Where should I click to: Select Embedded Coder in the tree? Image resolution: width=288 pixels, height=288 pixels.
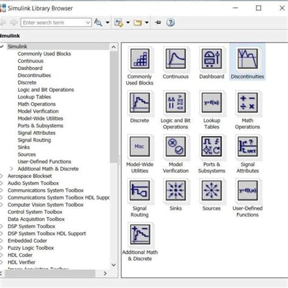tap(27, 241)
